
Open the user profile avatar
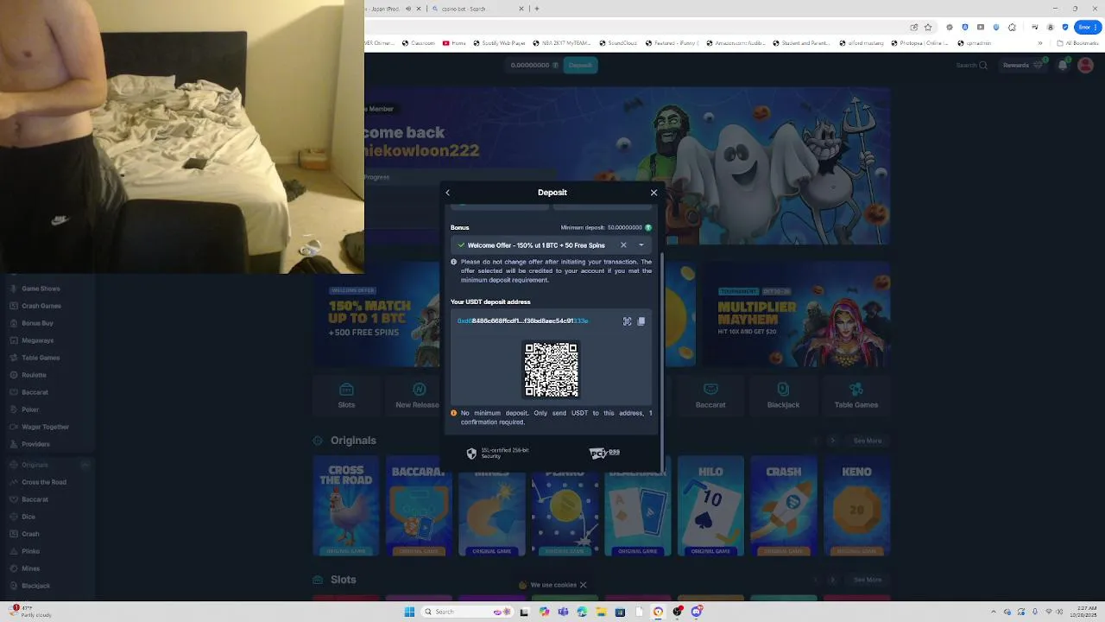1086,65
